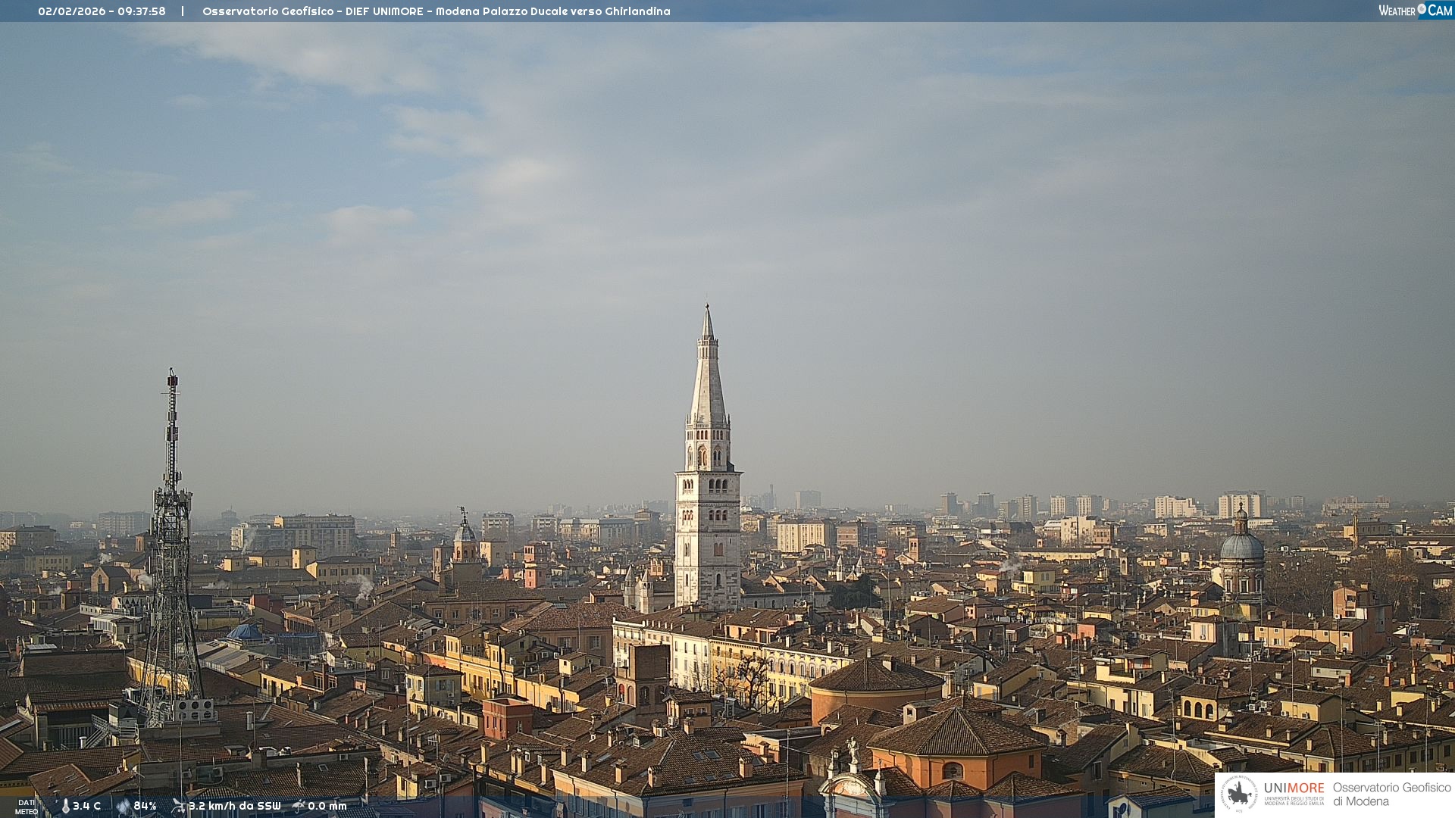Click the umbrella rainfall icon
Viewport: 1455px width, 818px height.
click(x=298, y=806)
